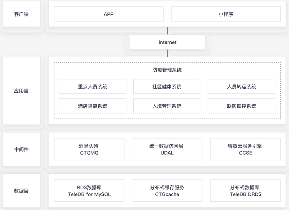Click the 客户端 layer label
The height and width of the screenshot is (210, 289).
point(21,14)
